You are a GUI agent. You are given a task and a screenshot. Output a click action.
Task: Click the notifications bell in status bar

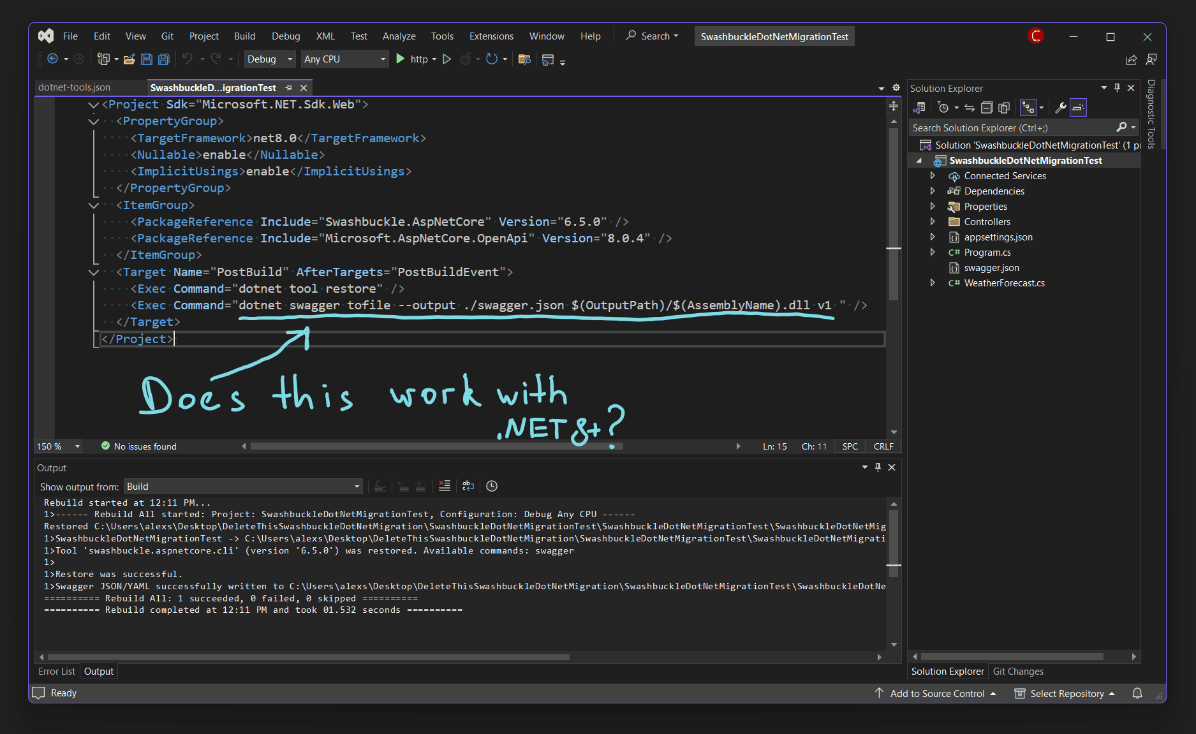[x=1137, y=693]
